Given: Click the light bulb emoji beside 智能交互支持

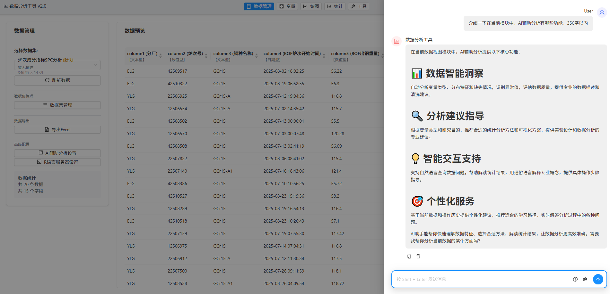Looking at the screenshot, I should pyautogui.click(x=415, y=159).
